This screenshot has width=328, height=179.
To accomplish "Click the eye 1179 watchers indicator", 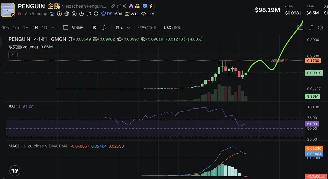I will 148,14.
